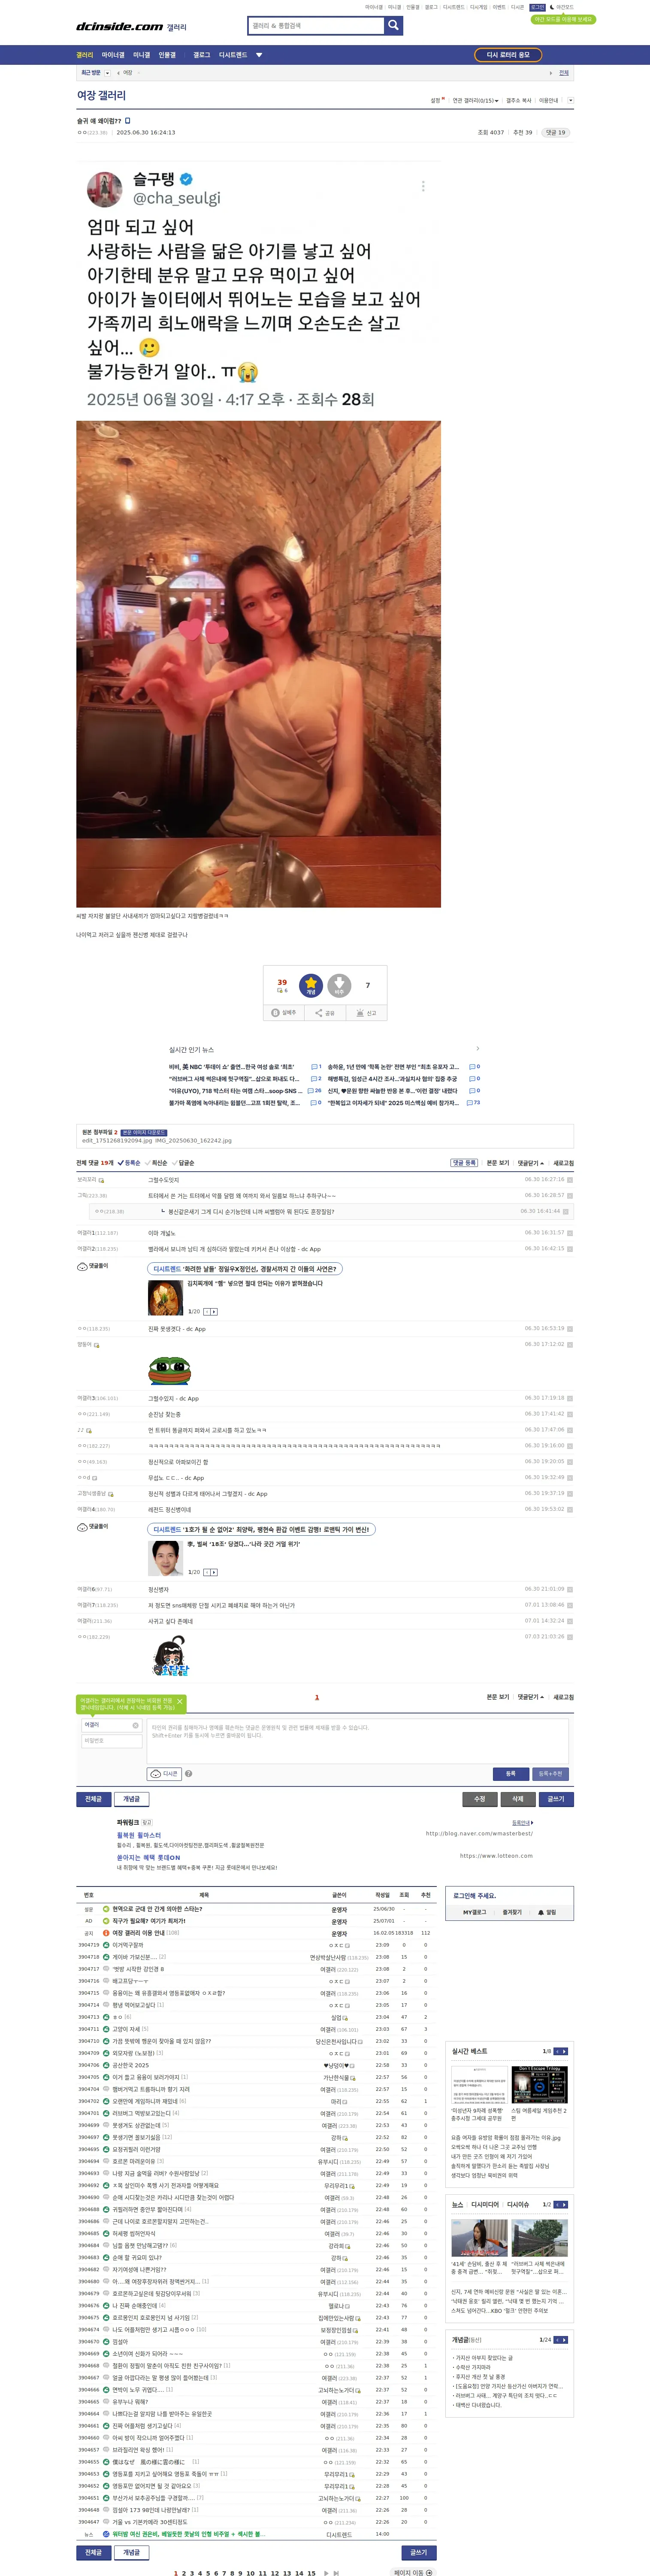Collapse comments with top 댓글닫기
Viewport: 650px width, 2576px height.
531,1163
